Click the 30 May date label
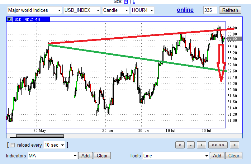This screenshot has width=251, height=166. click(x=39, y=131)
